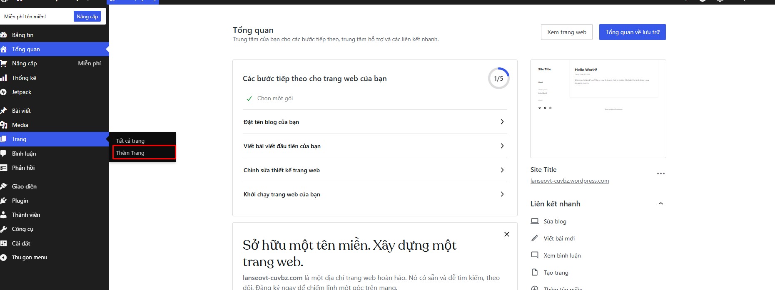Click the Giao diện paintbrush icon

tap(3, 186)
